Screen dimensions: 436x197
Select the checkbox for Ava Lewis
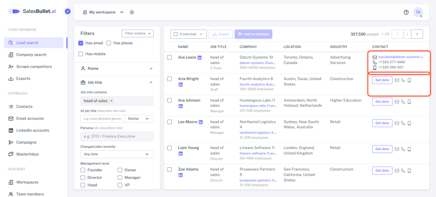[x=169, y=57]
